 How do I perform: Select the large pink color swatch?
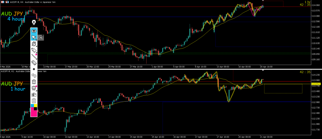click(34, 114)
